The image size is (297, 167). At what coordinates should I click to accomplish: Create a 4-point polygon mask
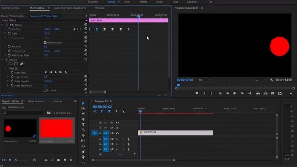click(16, 64)
